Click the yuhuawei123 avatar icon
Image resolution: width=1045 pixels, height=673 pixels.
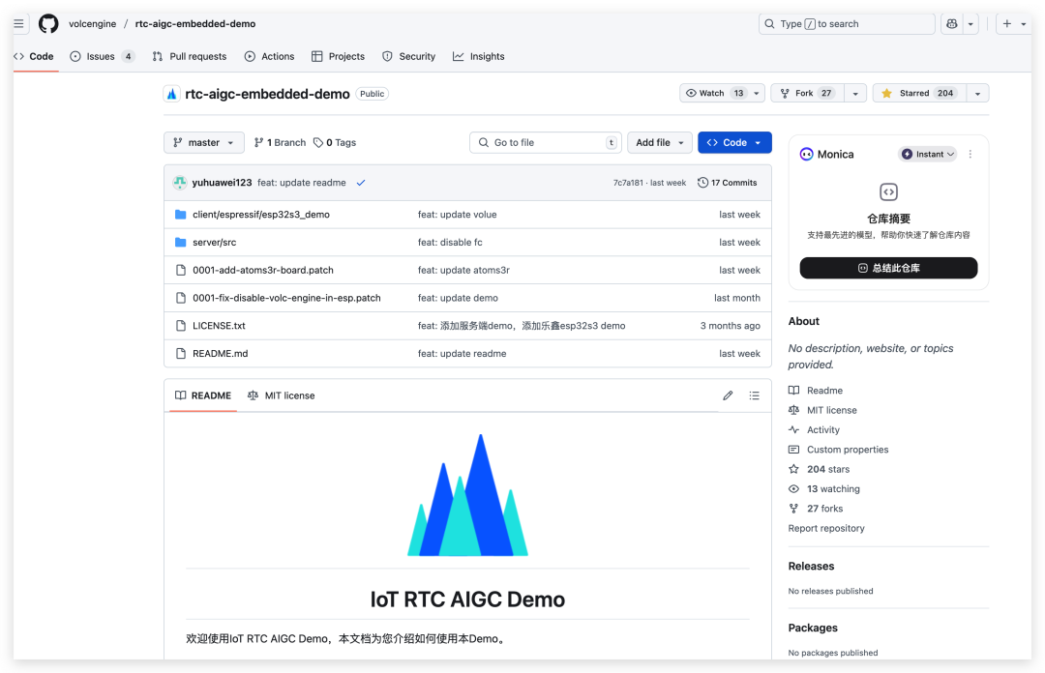coord(180,183)
